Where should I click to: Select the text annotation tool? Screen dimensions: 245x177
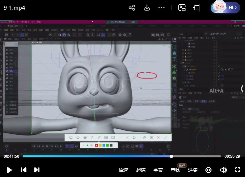coord(113,137)
